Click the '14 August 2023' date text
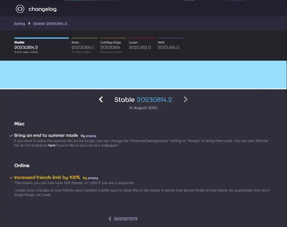Screen dimensions: 287x227 (143, 108)
